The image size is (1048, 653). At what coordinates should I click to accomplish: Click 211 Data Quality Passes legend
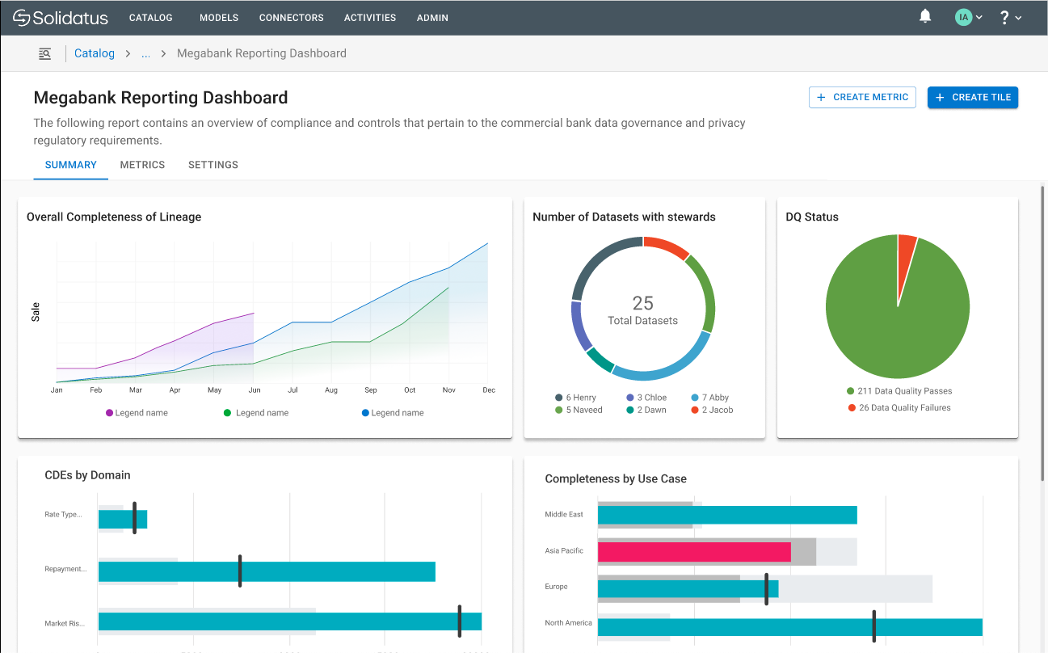[x=899, y=391]
